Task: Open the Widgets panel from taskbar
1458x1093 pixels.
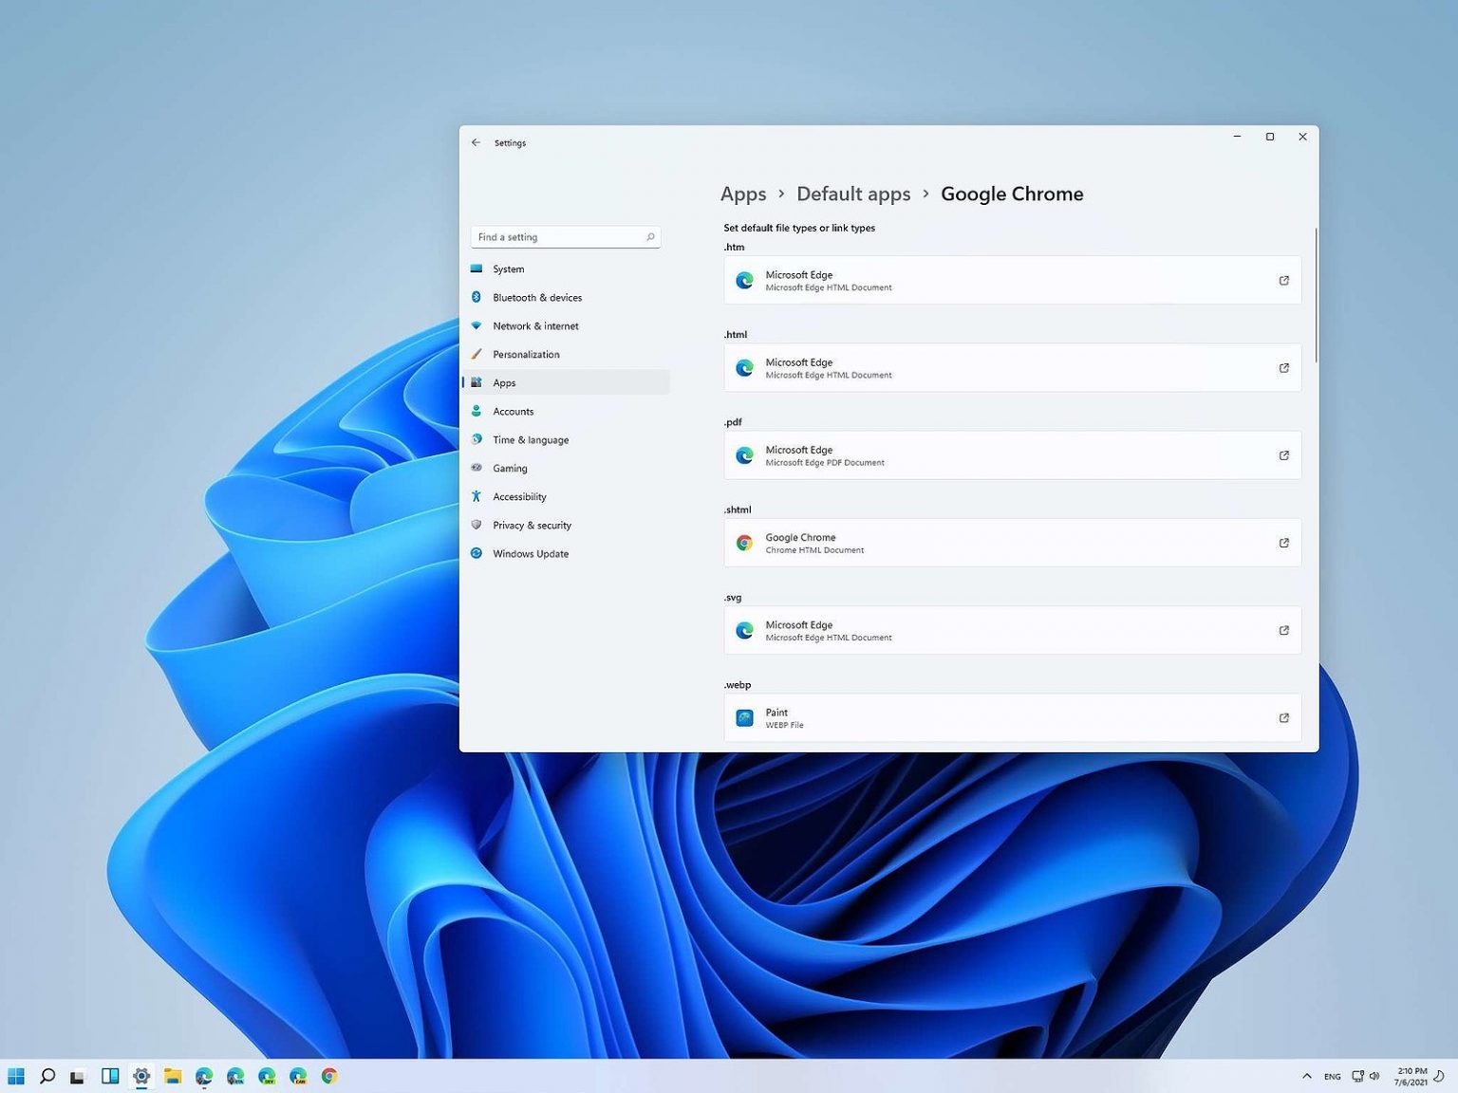Action: tap(110, 1076)
